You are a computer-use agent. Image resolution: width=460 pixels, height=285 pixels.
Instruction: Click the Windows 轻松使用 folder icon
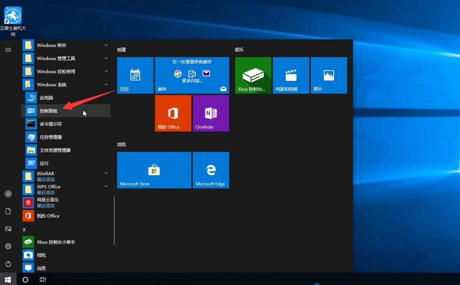tap(28, 71)
